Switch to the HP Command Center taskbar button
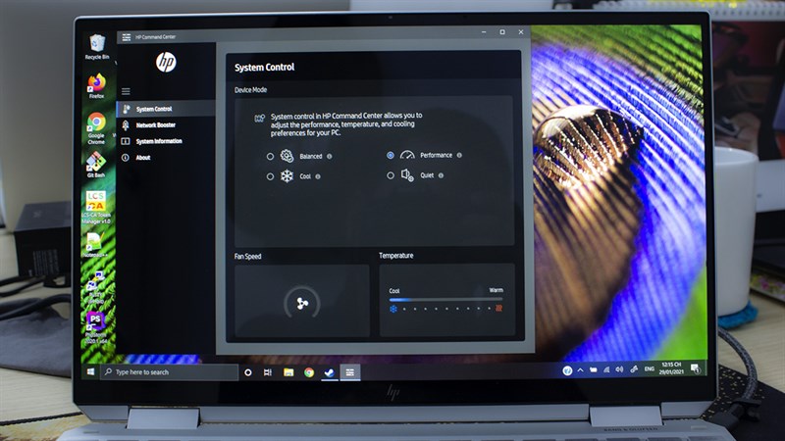785x441 pixels. point(350,372)
